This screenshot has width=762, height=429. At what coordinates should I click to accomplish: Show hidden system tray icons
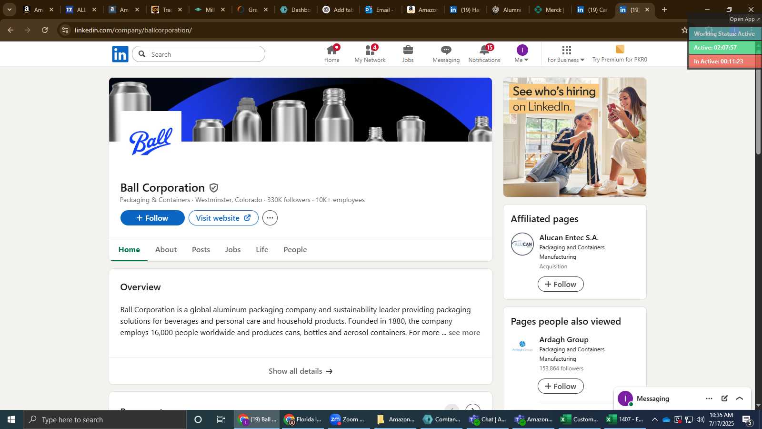point(655,419)
